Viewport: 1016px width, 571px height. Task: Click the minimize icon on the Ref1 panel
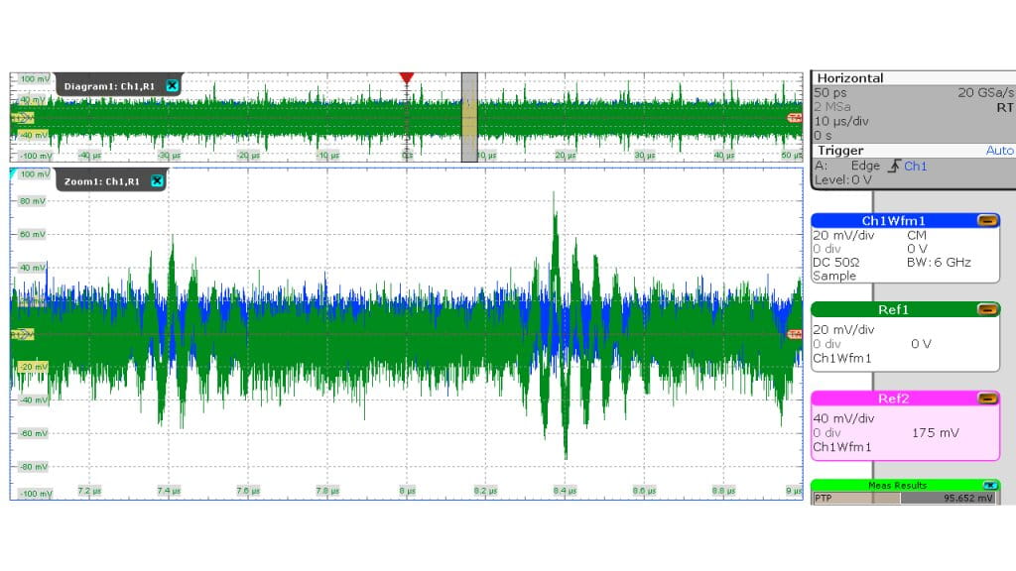pos(986,309)
